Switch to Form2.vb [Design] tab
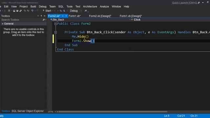 [100, 16]
